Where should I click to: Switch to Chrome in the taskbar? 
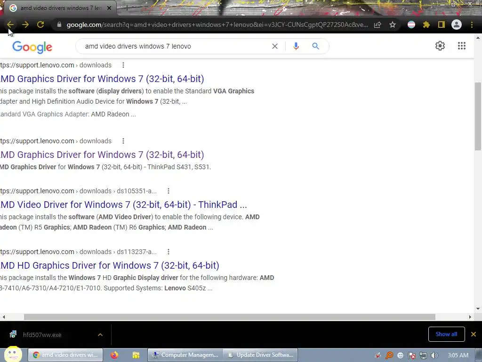[x=65, y=355]
